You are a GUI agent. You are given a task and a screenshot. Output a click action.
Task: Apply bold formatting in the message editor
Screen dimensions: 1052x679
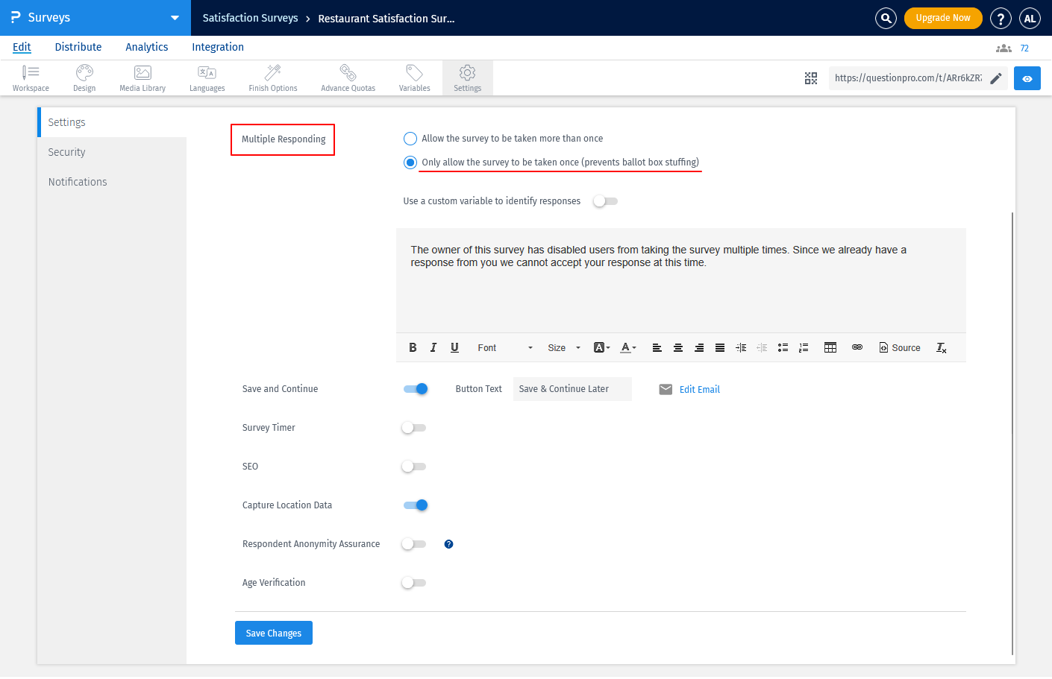pos(413,347)
